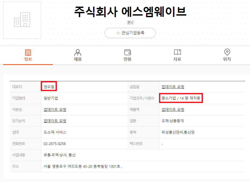250x182 pixels.
Task: Switch to the 위치 tab label
Action: click(227, 59)
